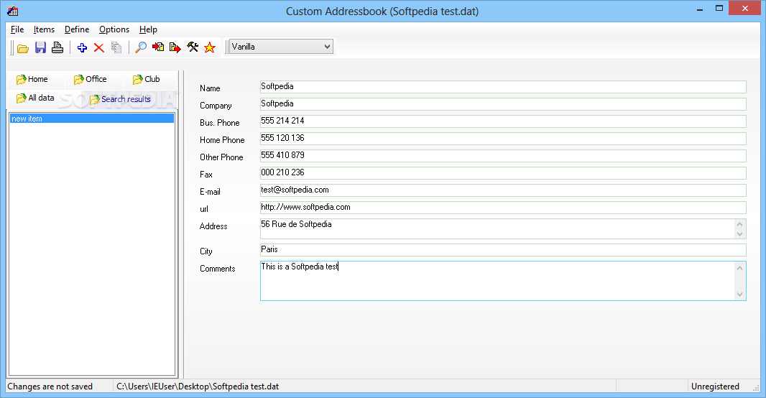This screenshot has width=766, height=398.
Task: Click the 'Comments' field label
Action: (x=218, y=269)
